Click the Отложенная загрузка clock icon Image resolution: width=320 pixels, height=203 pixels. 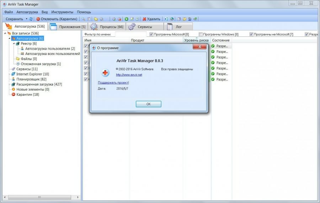[x=18, y=64]
